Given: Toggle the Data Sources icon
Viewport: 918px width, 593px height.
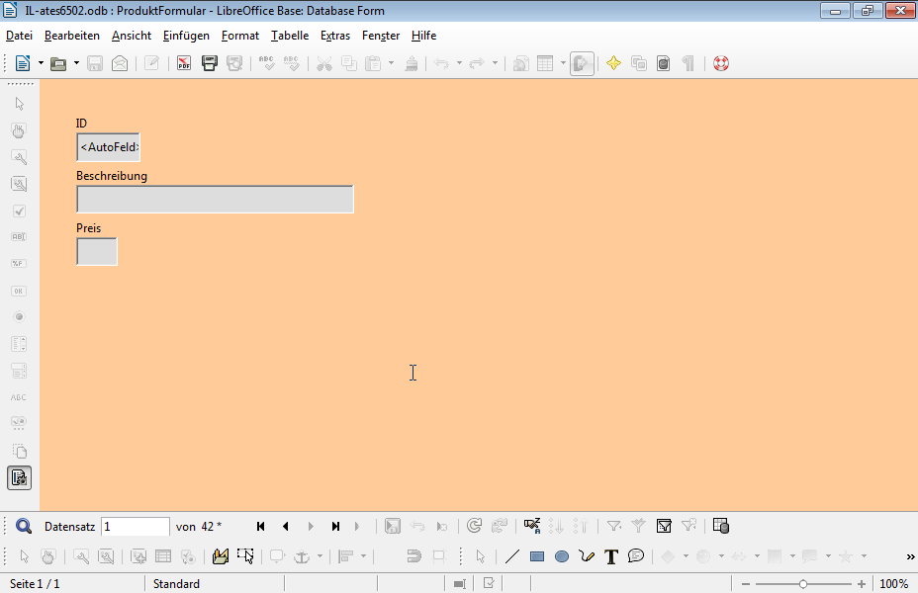Looking at the screenshot, I should (x=664, y=63).
